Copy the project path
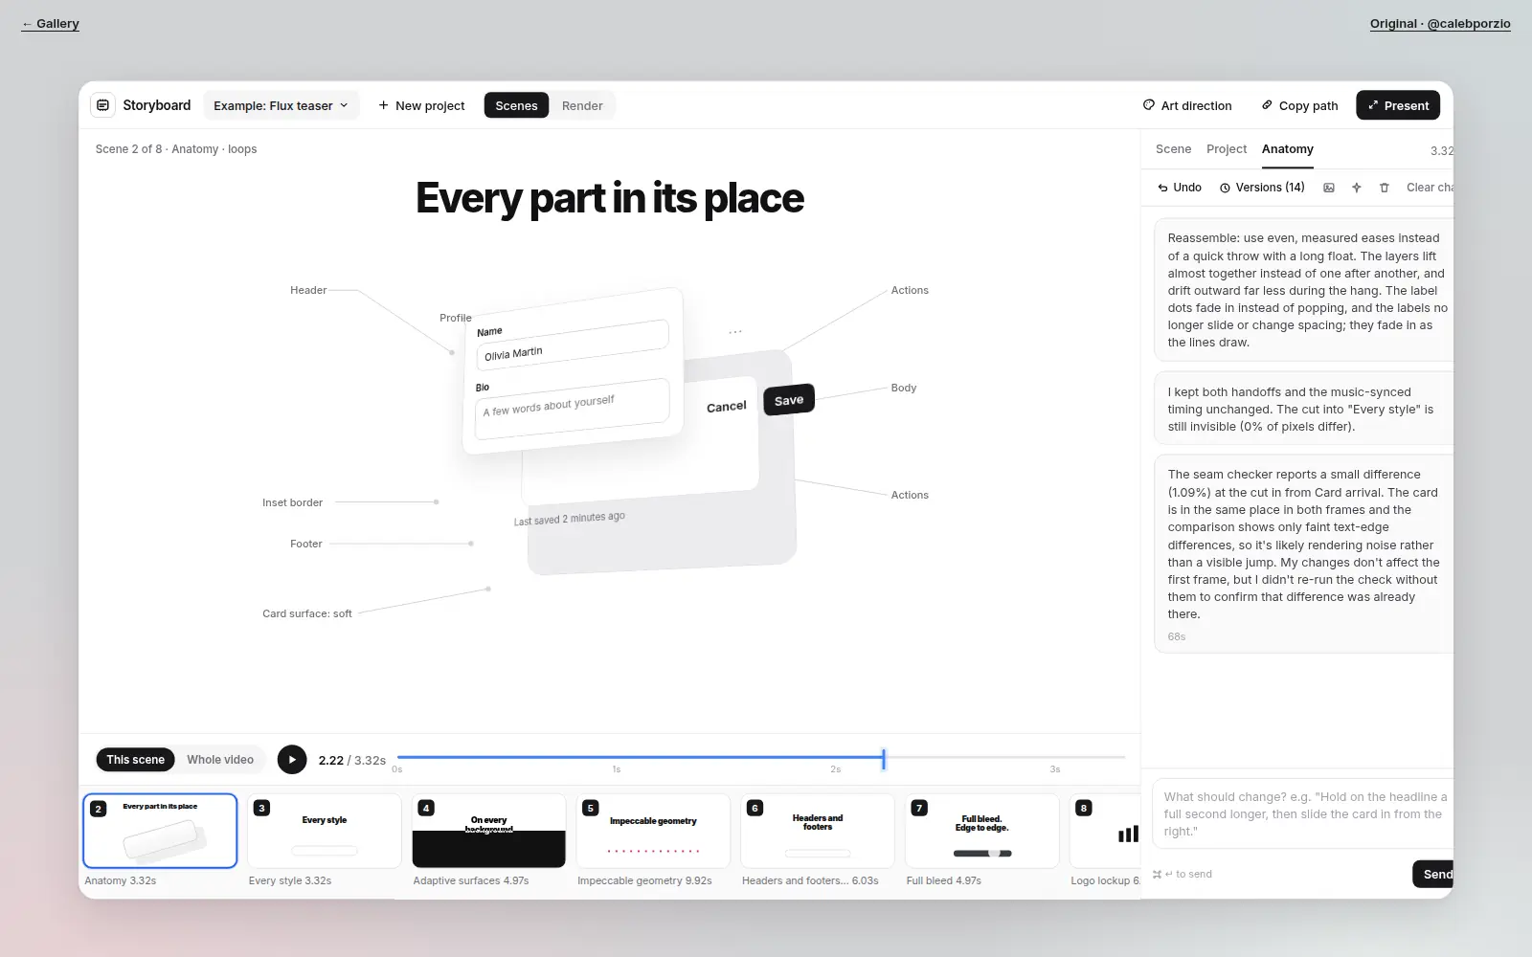The width and height of the screenshot is (1532, 957). coord(1299,105)
